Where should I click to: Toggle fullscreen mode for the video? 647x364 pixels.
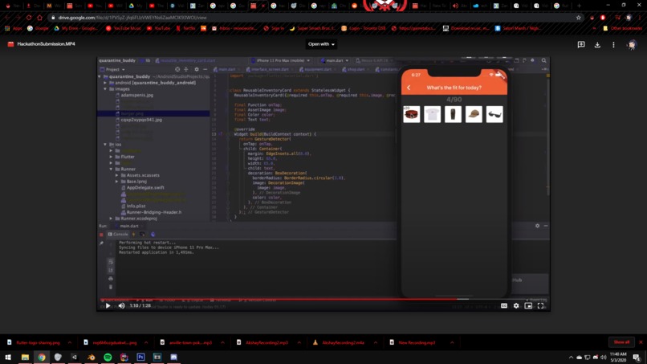[x=540, y=305]
